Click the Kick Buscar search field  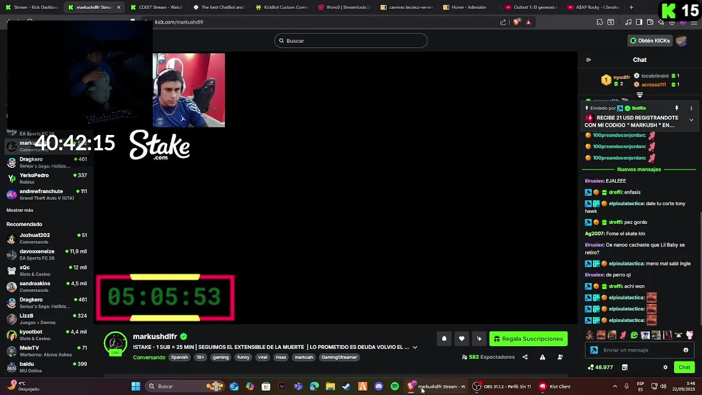[x=351, y=41]
